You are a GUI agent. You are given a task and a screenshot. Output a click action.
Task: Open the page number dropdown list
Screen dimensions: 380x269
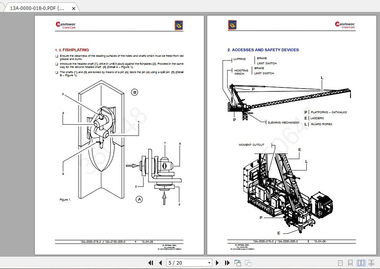[209, 263]
